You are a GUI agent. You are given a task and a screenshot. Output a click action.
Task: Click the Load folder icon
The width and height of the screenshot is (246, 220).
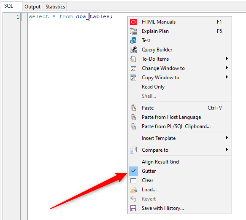(x=133, y=190)
